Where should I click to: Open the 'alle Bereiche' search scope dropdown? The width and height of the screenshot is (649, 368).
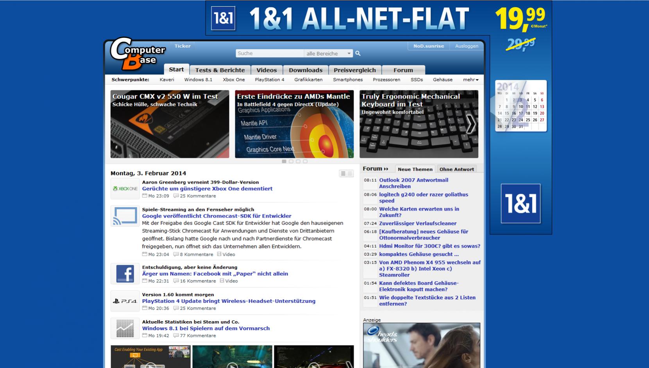[328, 54]
